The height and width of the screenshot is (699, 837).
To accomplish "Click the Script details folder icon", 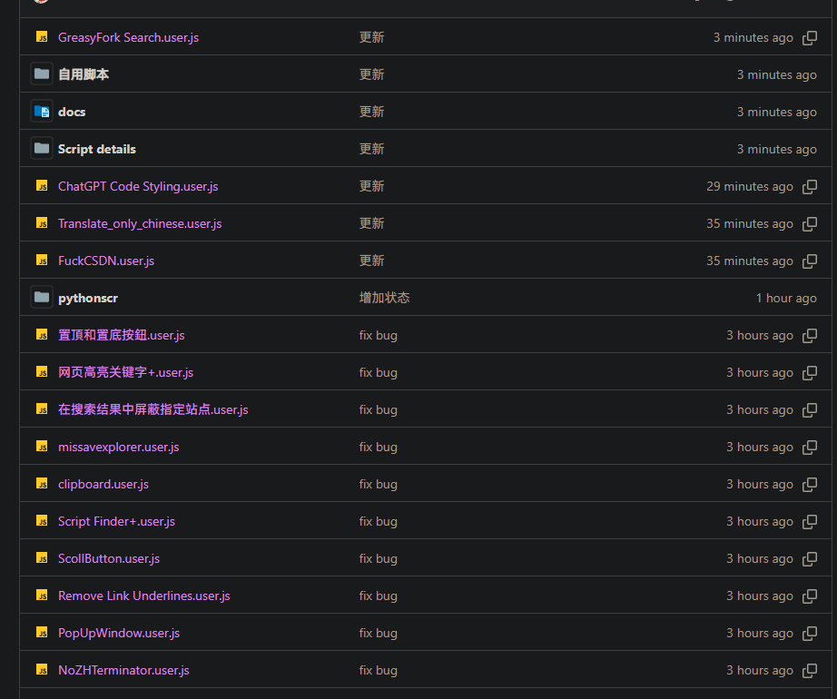I will (42, 148).
